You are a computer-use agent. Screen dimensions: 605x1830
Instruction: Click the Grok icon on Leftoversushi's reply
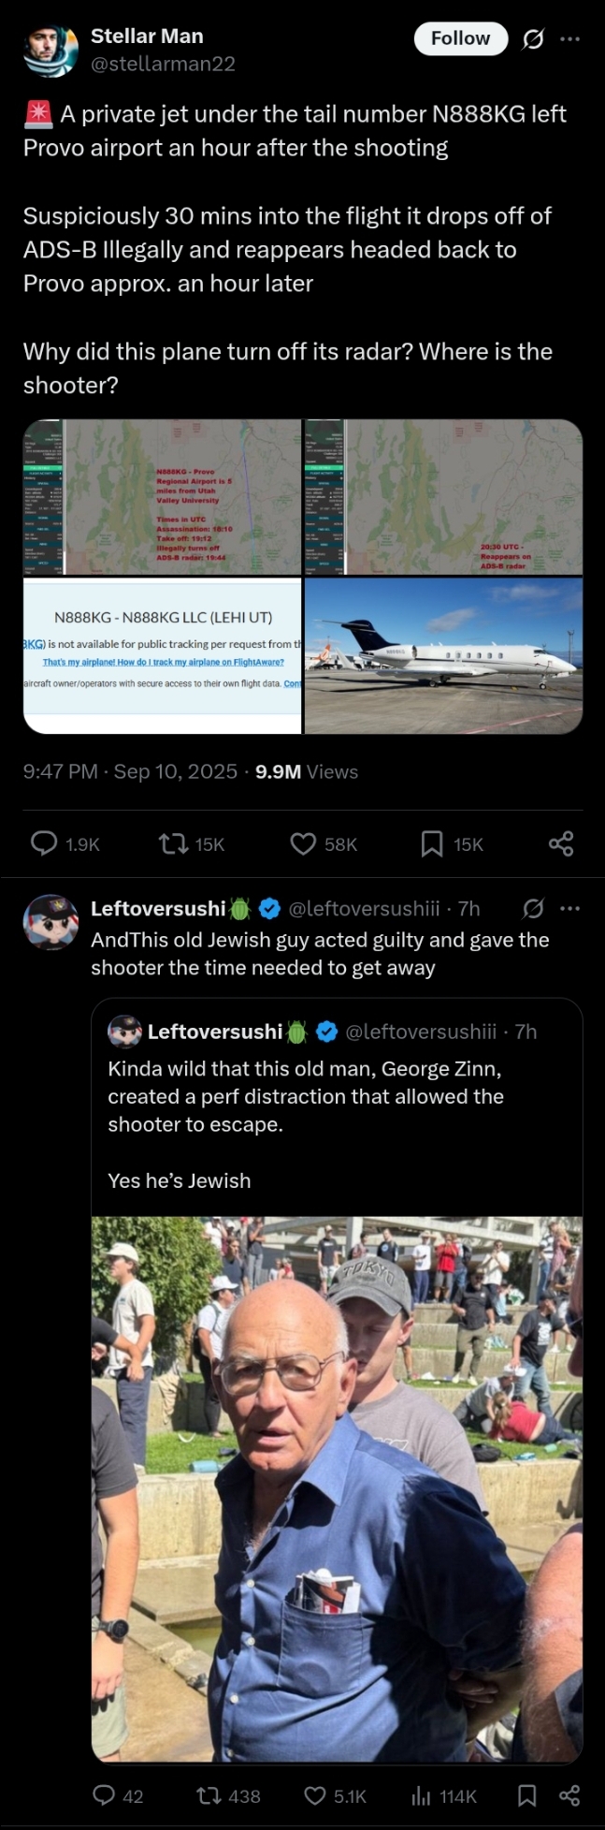[x=533, y=908]
